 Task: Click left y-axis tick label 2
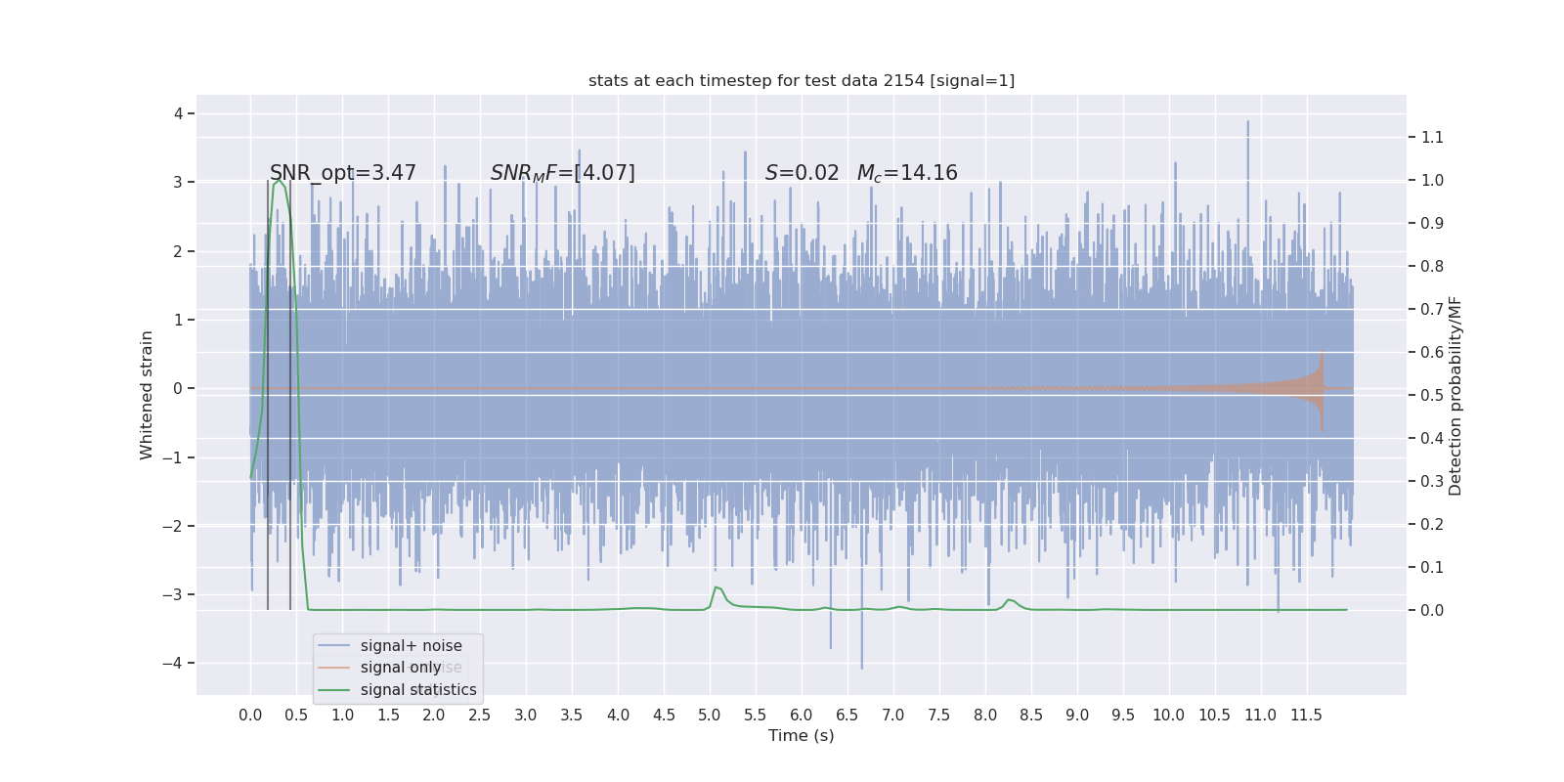[x=179, y=251]
